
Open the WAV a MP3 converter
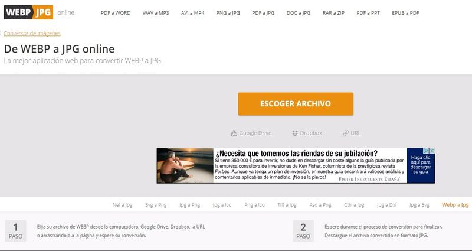(156, 13)
